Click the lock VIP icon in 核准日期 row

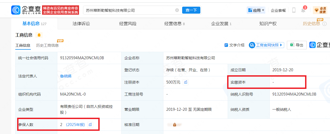pyautogui.click(x=174, y=125)
